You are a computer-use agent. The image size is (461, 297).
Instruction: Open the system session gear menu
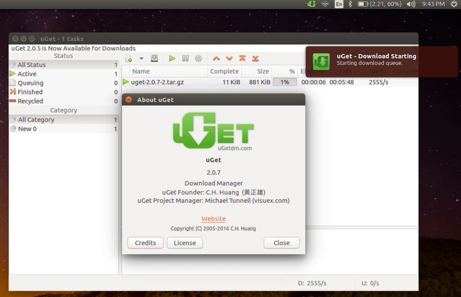tap(454, 4)
